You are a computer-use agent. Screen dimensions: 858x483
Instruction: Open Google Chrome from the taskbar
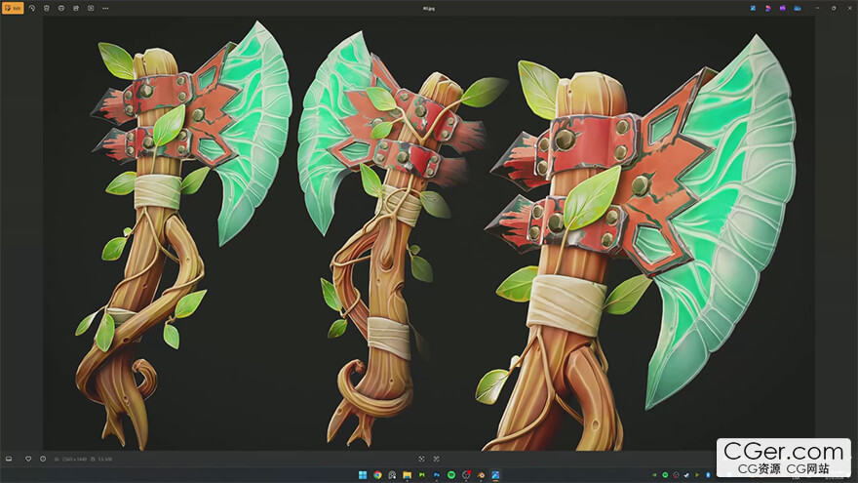click(x=377, y=475)
